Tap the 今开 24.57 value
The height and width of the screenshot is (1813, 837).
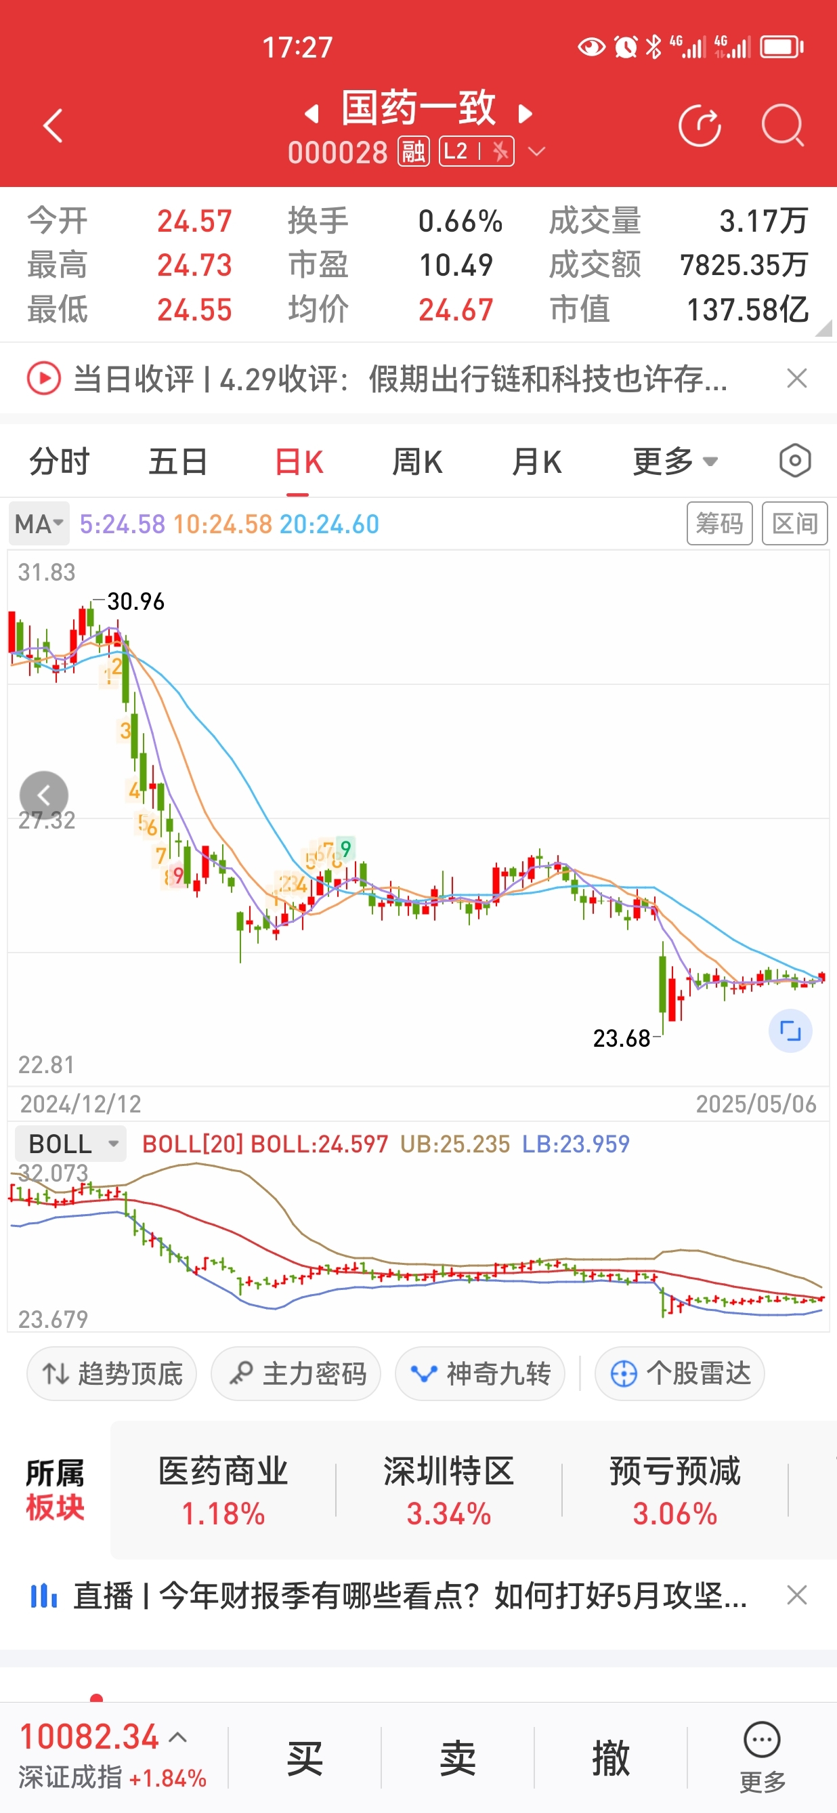194,221
